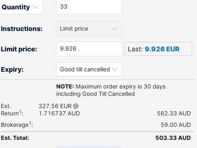Select the 562.33 AUD estimated return amount
The image size is (197, 148).
point(174,113)
